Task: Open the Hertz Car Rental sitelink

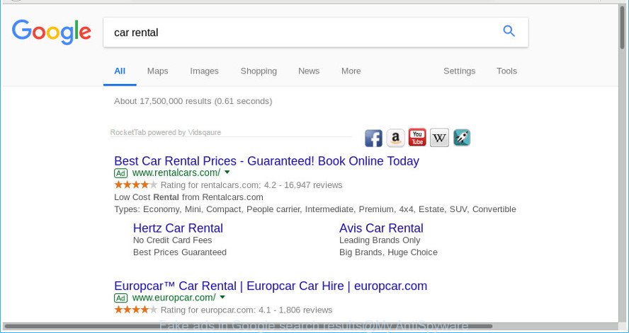Action: click(178, 228)
